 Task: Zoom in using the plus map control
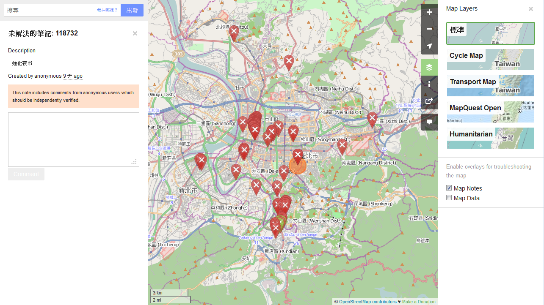(x=429, y=12)
